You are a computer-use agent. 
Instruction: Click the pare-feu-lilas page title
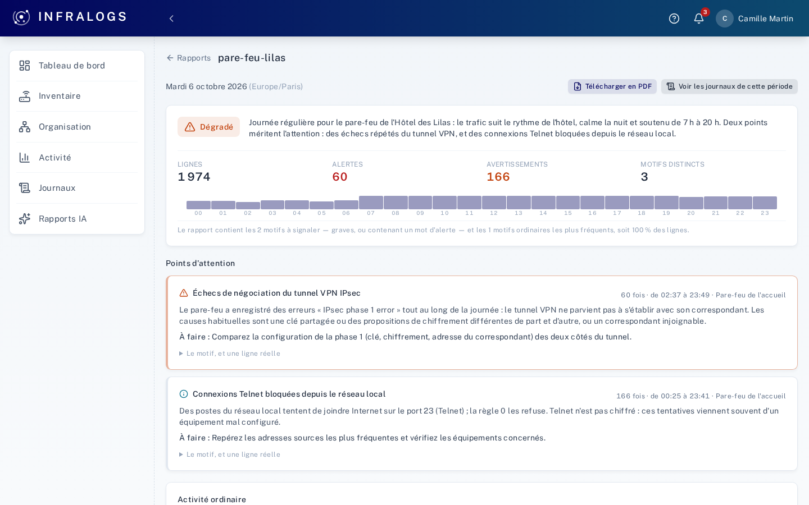[252, 58]
